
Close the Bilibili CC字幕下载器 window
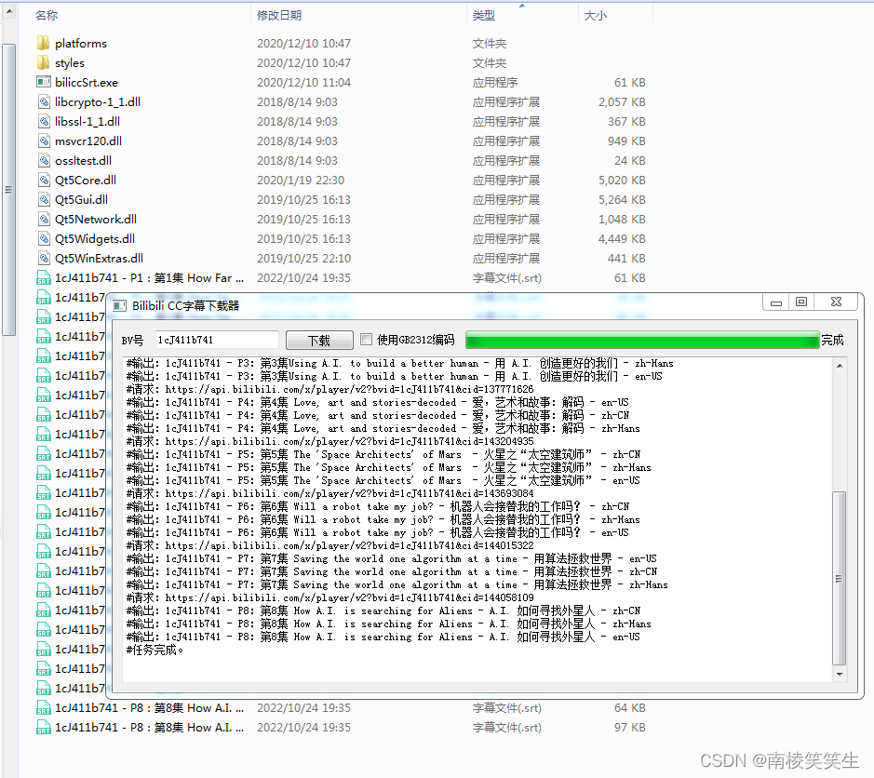point(836,302)
